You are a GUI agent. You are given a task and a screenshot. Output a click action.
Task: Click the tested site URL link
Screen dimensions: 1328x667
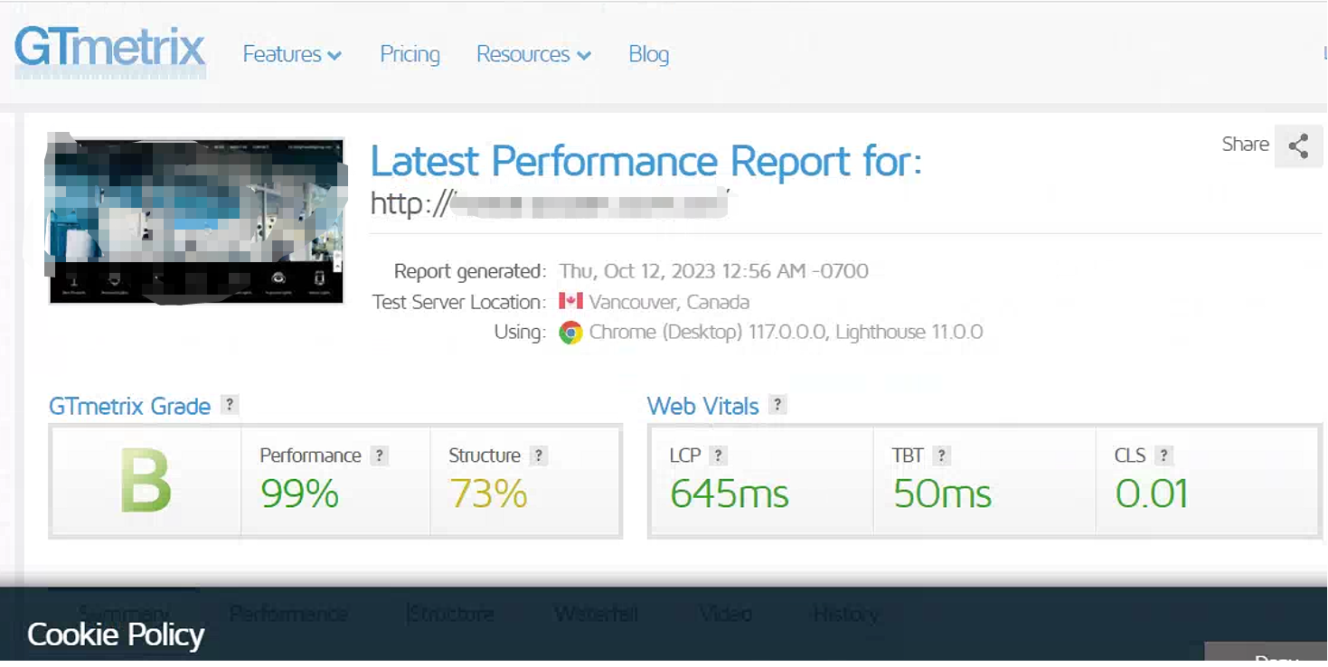[x=550, y=203]
